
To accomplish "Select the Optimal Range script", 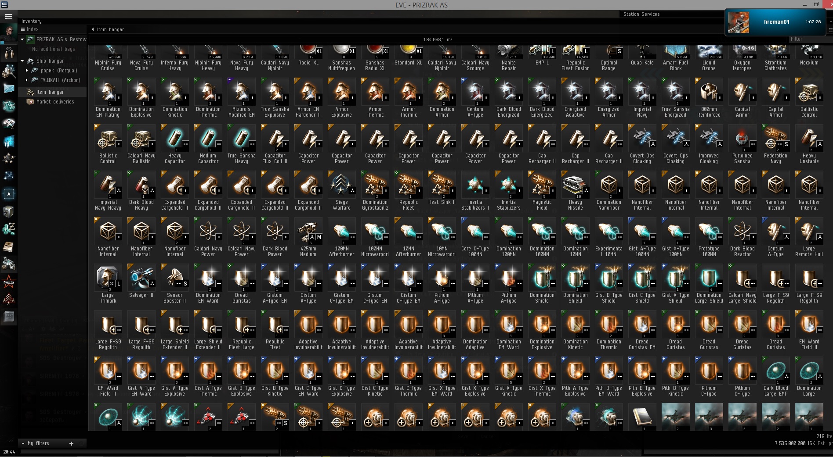I will point(609,58).
